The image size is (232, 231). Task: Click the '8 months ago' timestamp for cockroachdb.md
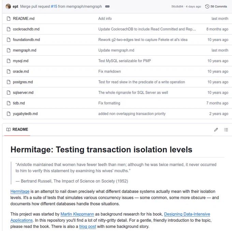pos(217,29)
